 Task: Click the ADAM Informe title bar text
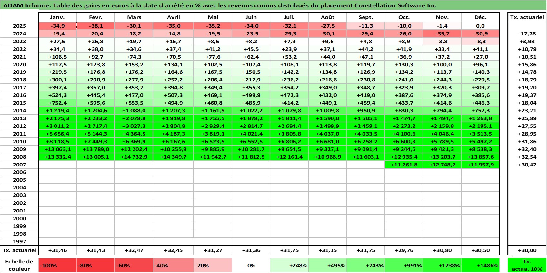pyautogui.click(x=219, y=5)
